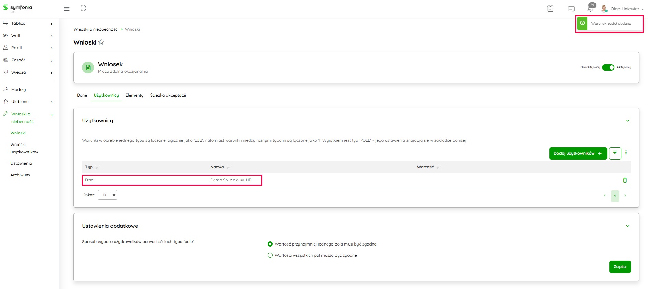Open three-dot more options menu
The image size is (648, 289).
[x=626, y=153]
